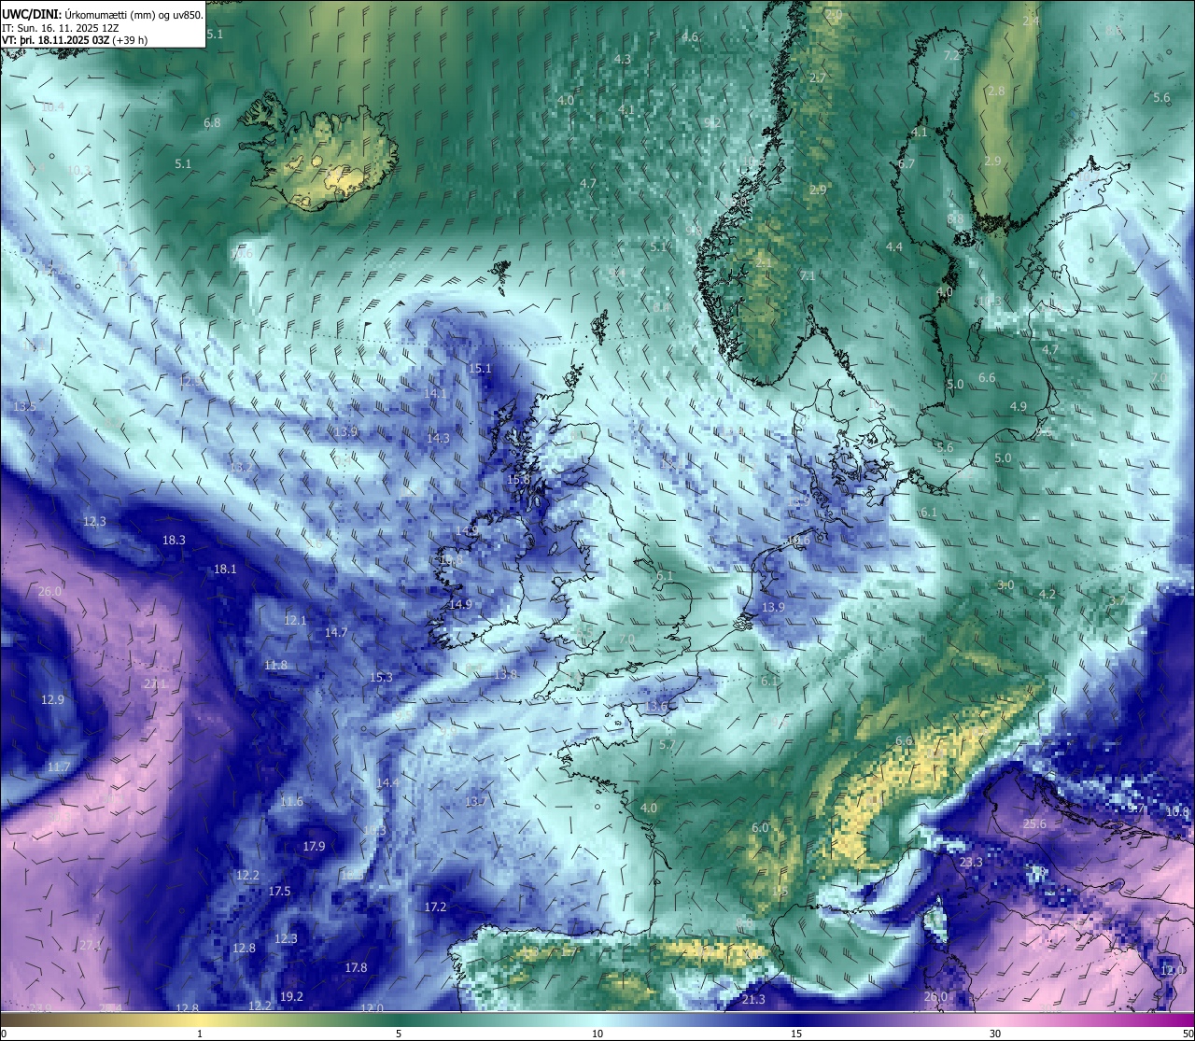Click the map value '13.7'
The width and height of the screenshot is (1195, 1041).
476,801
